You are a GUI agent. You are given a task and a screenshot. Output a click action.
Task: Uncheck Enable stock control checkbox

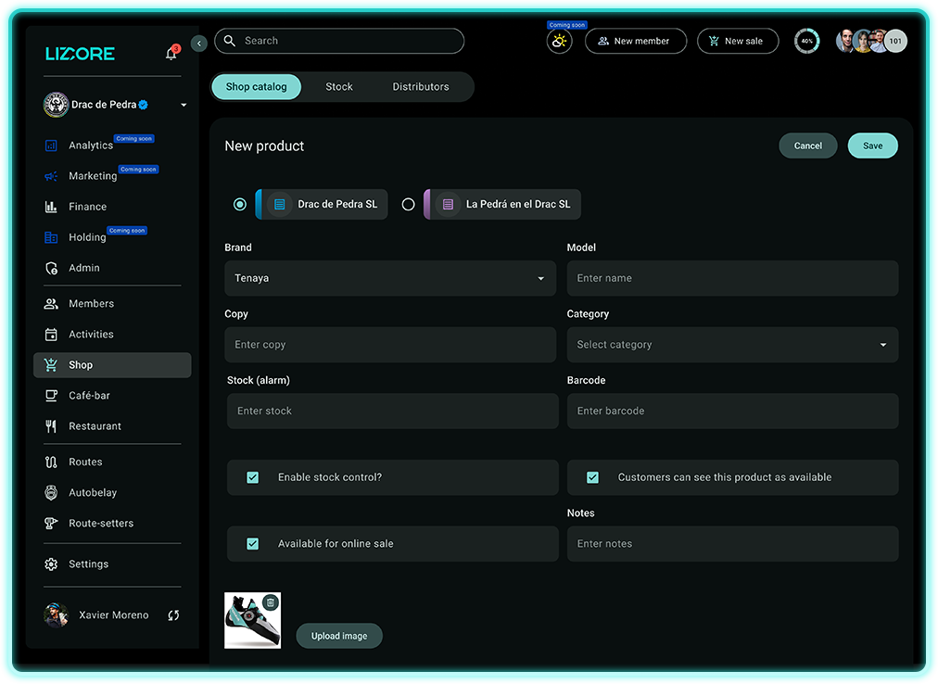(252, 477)
